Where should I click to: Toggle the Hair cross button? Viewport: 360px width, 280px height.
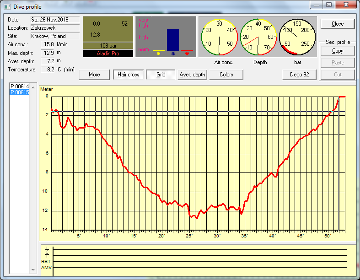point(129,75)
